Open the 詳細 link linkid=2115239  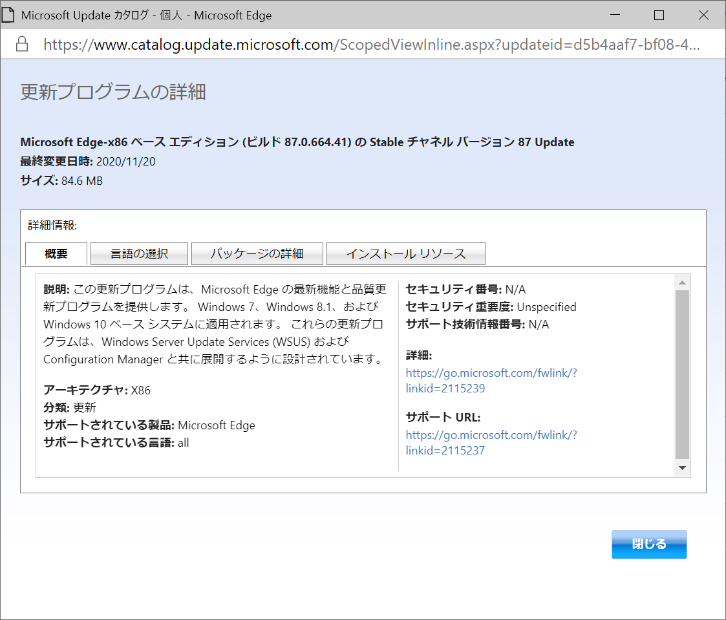[x=491, y=381]
